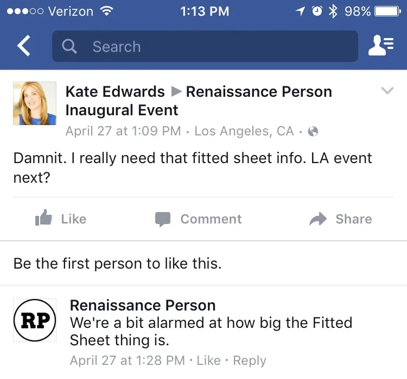Tap the public globe privacy icon

[x=313, y=132]
